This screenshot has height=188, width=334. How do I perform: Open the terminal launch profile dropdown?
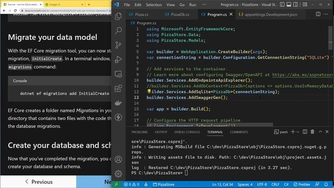coord(298,132)
